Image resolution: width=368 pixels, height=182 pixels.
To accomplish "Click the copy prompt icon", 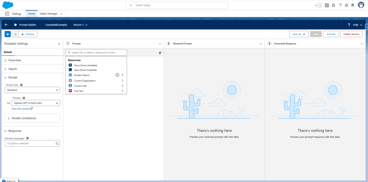I will [160, 53].
